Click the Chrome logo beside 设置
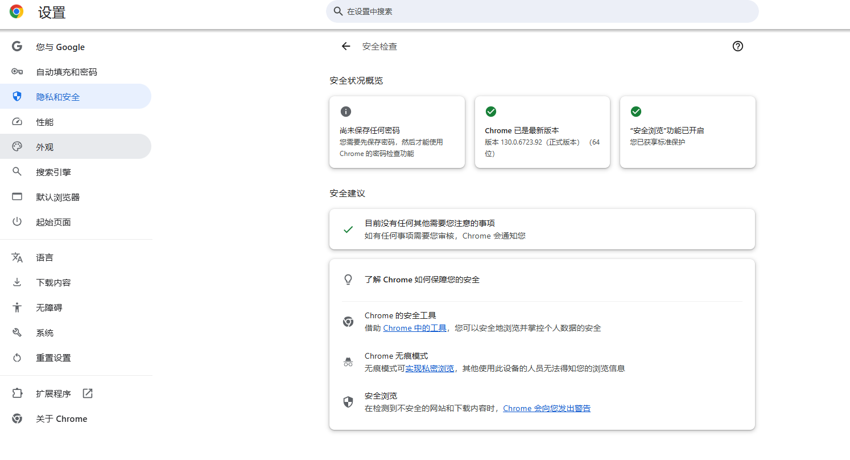 tap(16, 11)
